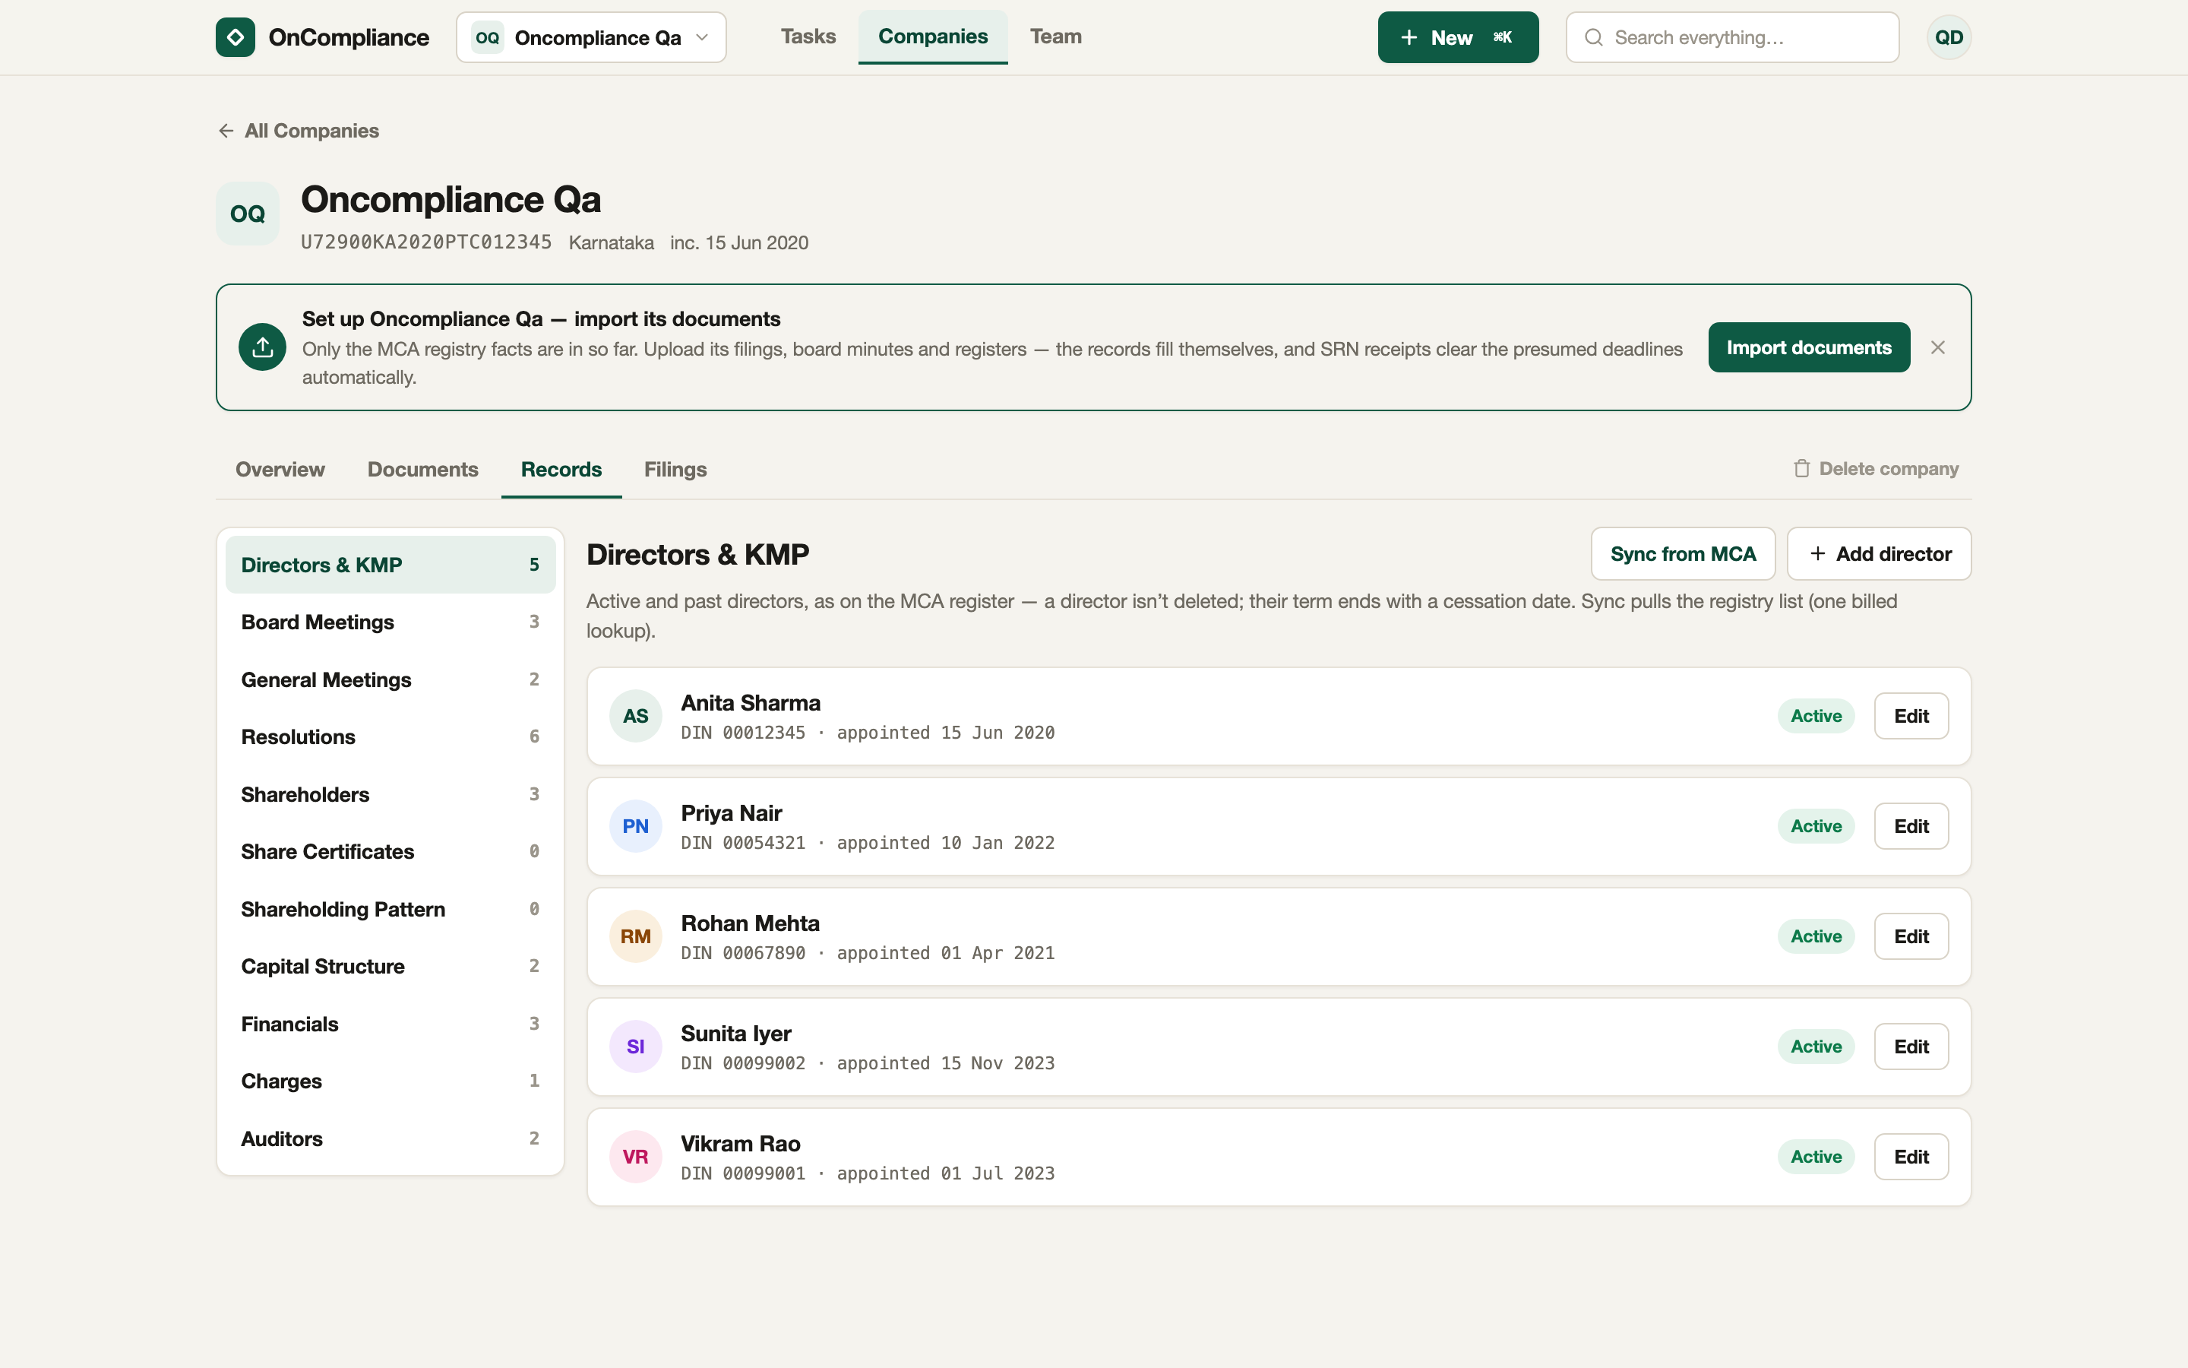
Task: Open the Documents tab
Action: [422, 470]
